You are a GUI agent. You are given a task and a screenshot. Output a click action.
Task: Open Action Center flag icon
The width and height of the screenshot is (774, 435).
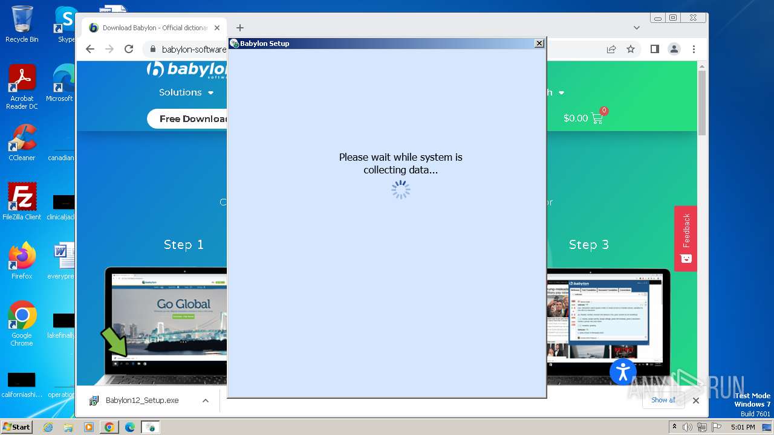click(717, 427)
